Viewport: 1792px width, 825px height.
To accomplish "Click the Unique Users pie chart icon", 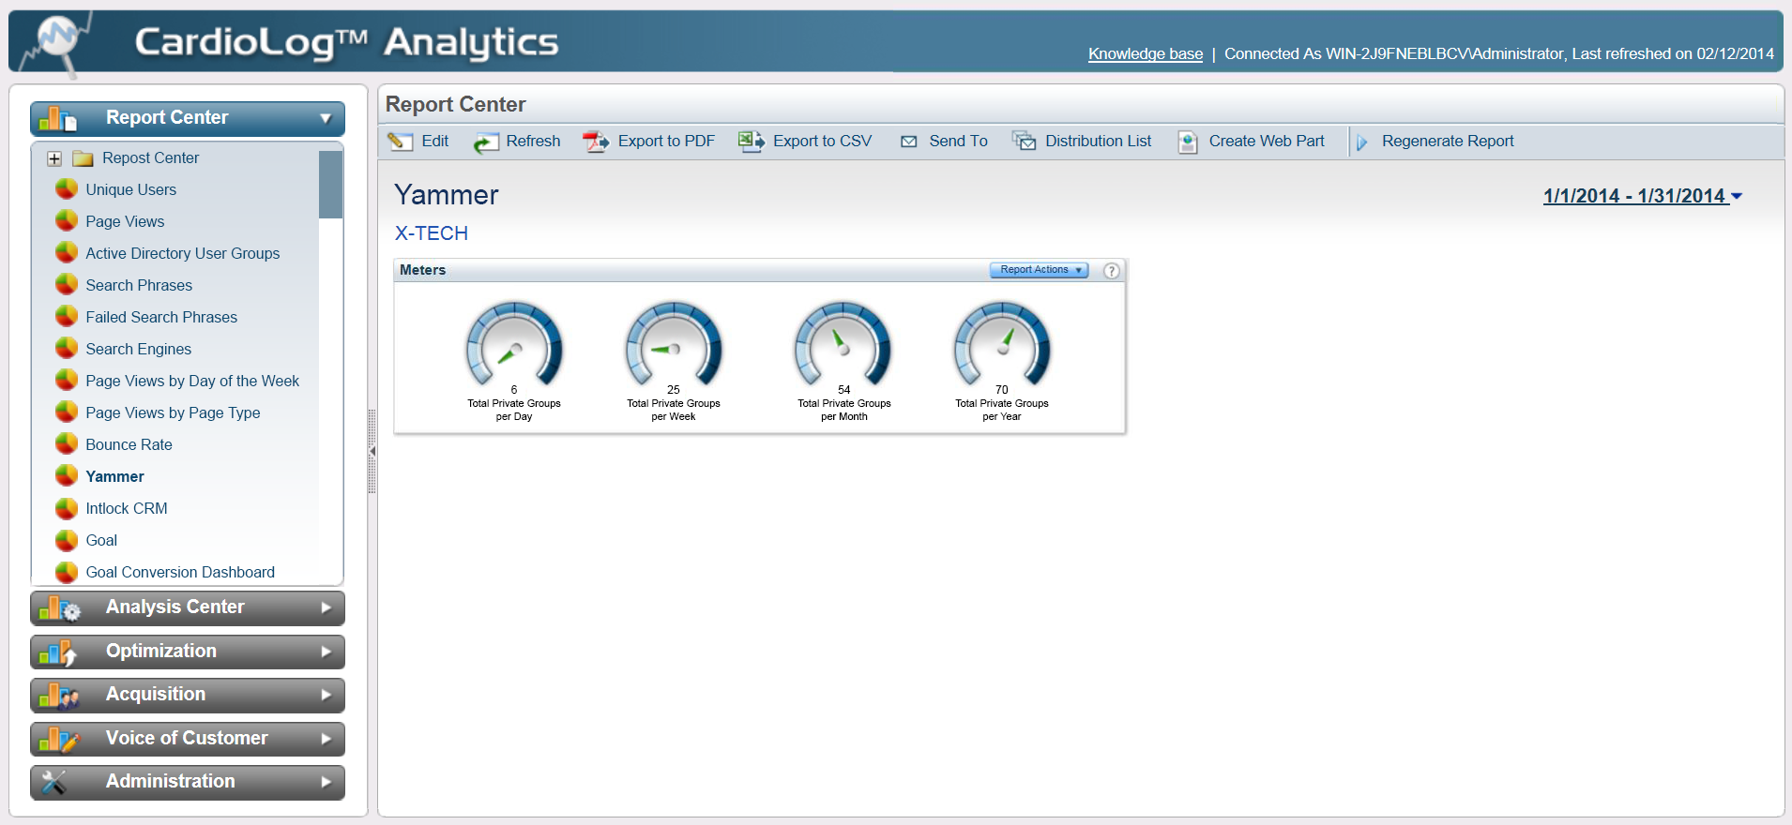I will (x=67, y=189).
